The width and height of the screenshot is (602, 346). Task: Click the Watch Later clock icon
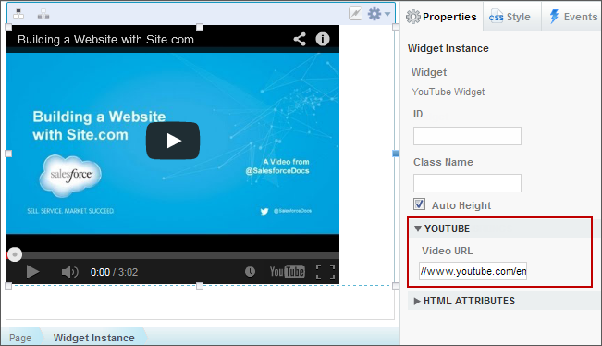pyautogui.click(x=250, y=272)
